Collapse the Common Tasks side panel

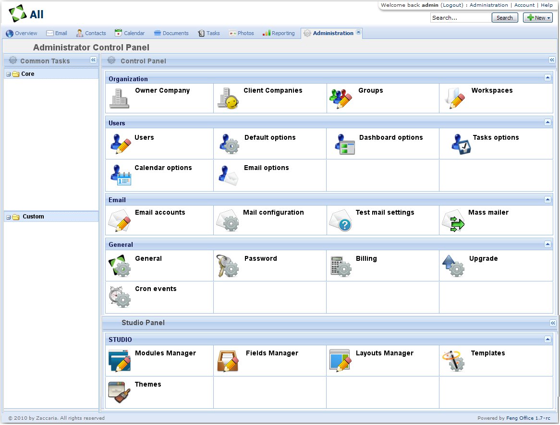point(93,60)
